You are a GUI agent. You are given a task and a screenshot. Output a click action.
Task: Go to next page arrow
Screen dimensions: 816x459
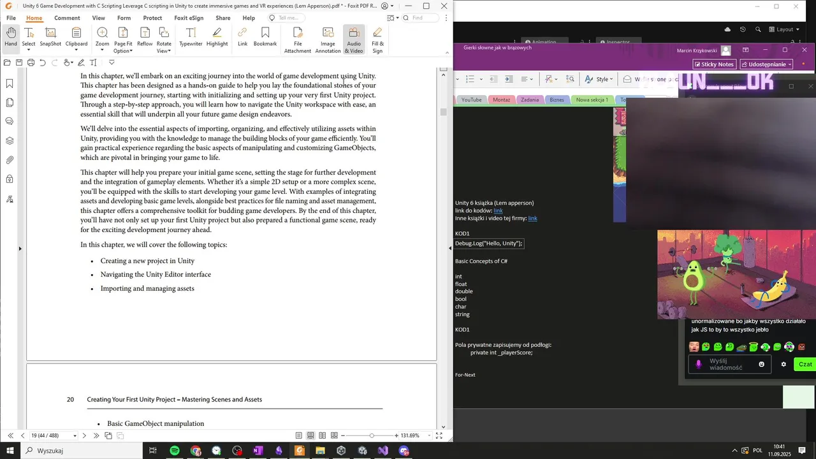[x=84, y=435]
